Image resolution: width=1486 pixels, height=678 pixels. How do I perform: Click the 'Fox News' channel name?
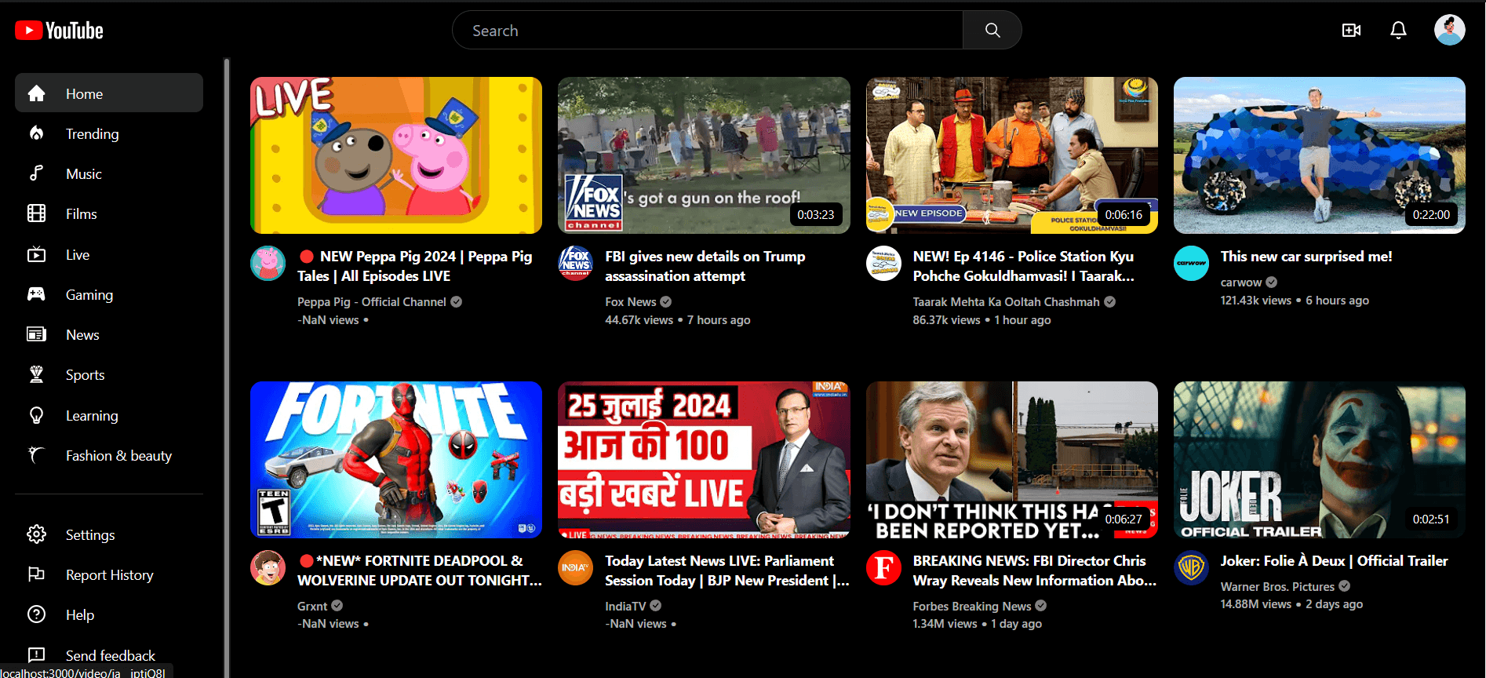630,302
